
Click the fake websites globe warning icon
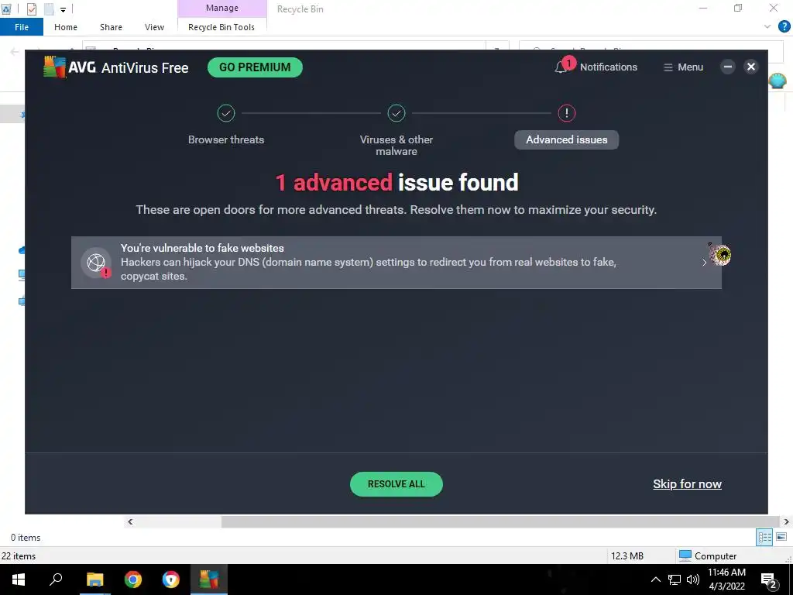tap(96, 263)
